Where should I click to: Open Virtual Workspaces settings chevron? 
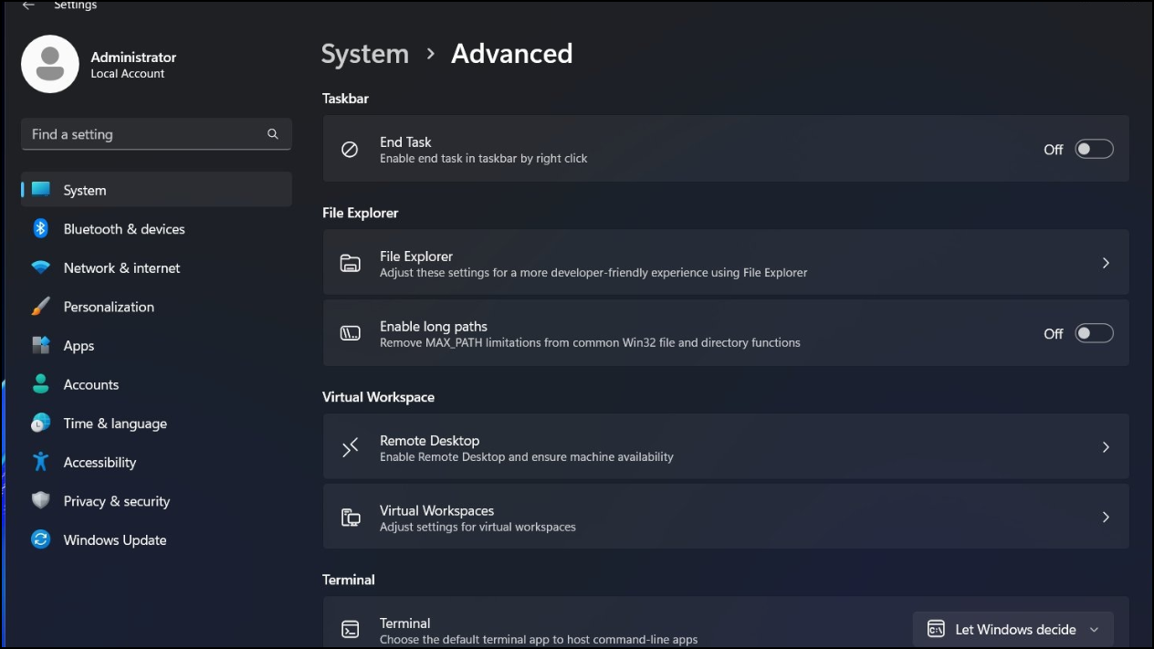[1106, 518]
